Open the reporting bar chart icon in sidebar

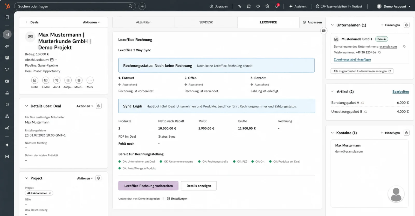click(7, 128)
